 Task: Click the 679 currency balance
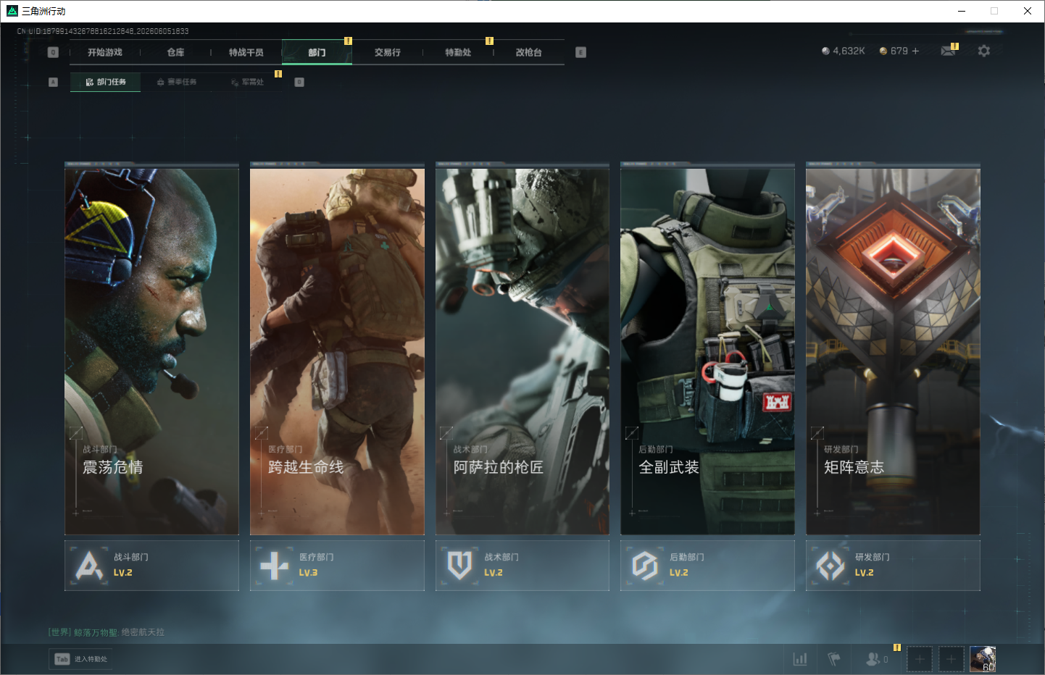(894, 51)
